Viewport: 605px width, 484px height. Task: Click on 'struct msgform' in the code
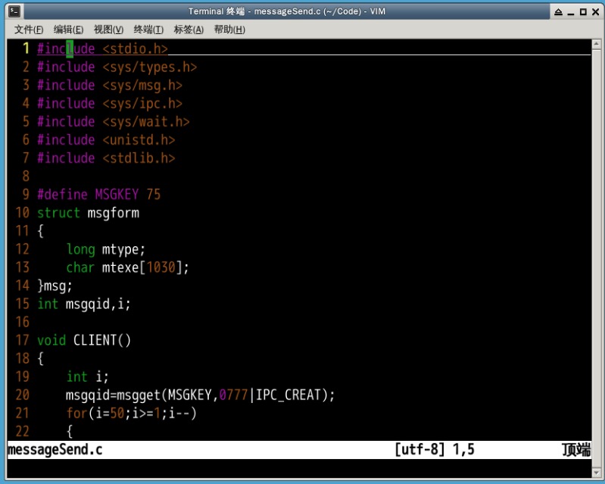88,213
